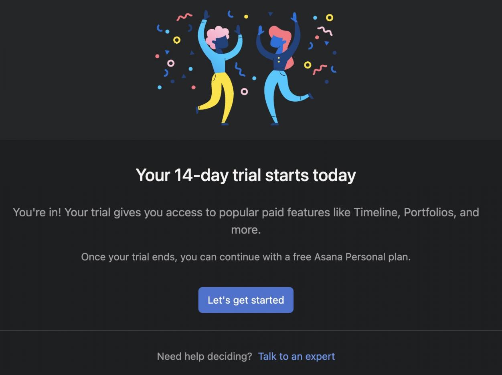Click the word "Portfolios" in the description
Viewport: 502px width, 375px height.
point(429,212)
